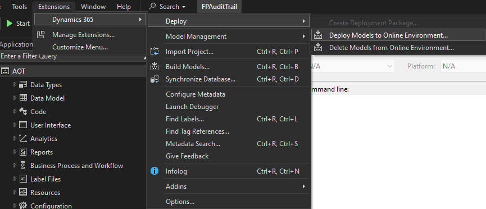This screenshot has width=486, height=209.
Task: Select Import Project menu item
Action: pyautogui.click(x=229, y=52)
